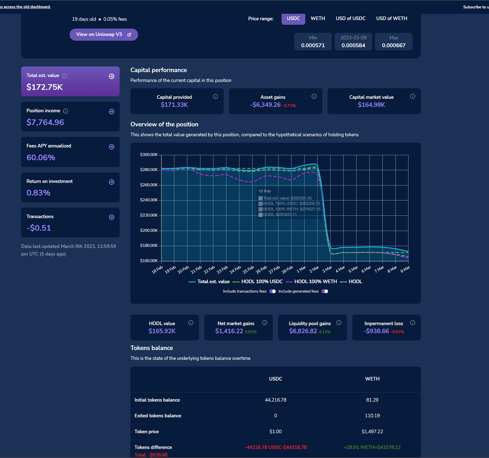Click Capital market value info icon

[413, 96]
